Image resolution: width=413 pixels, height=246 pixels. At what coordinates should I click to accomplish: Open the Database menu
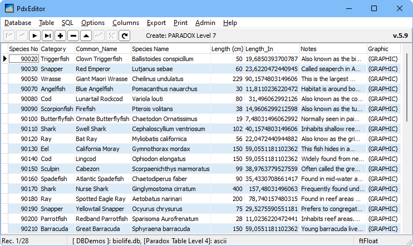(x=18, y=23)
